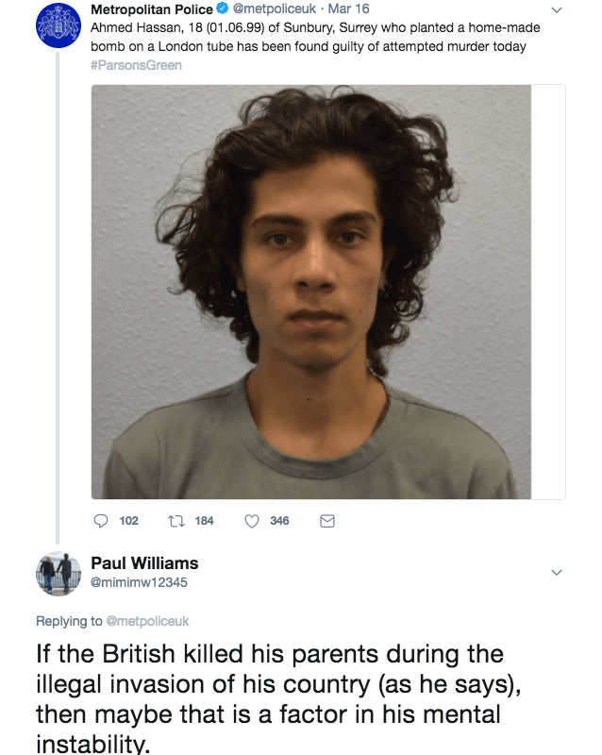Viewport: 602px width, 755px height.
Task: Open Paul Williams profile picture
Action: click(x=59, y=574)
